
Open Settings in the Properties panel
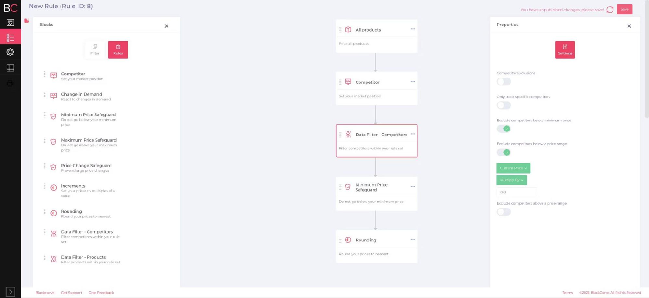click(x=565, y=49)
